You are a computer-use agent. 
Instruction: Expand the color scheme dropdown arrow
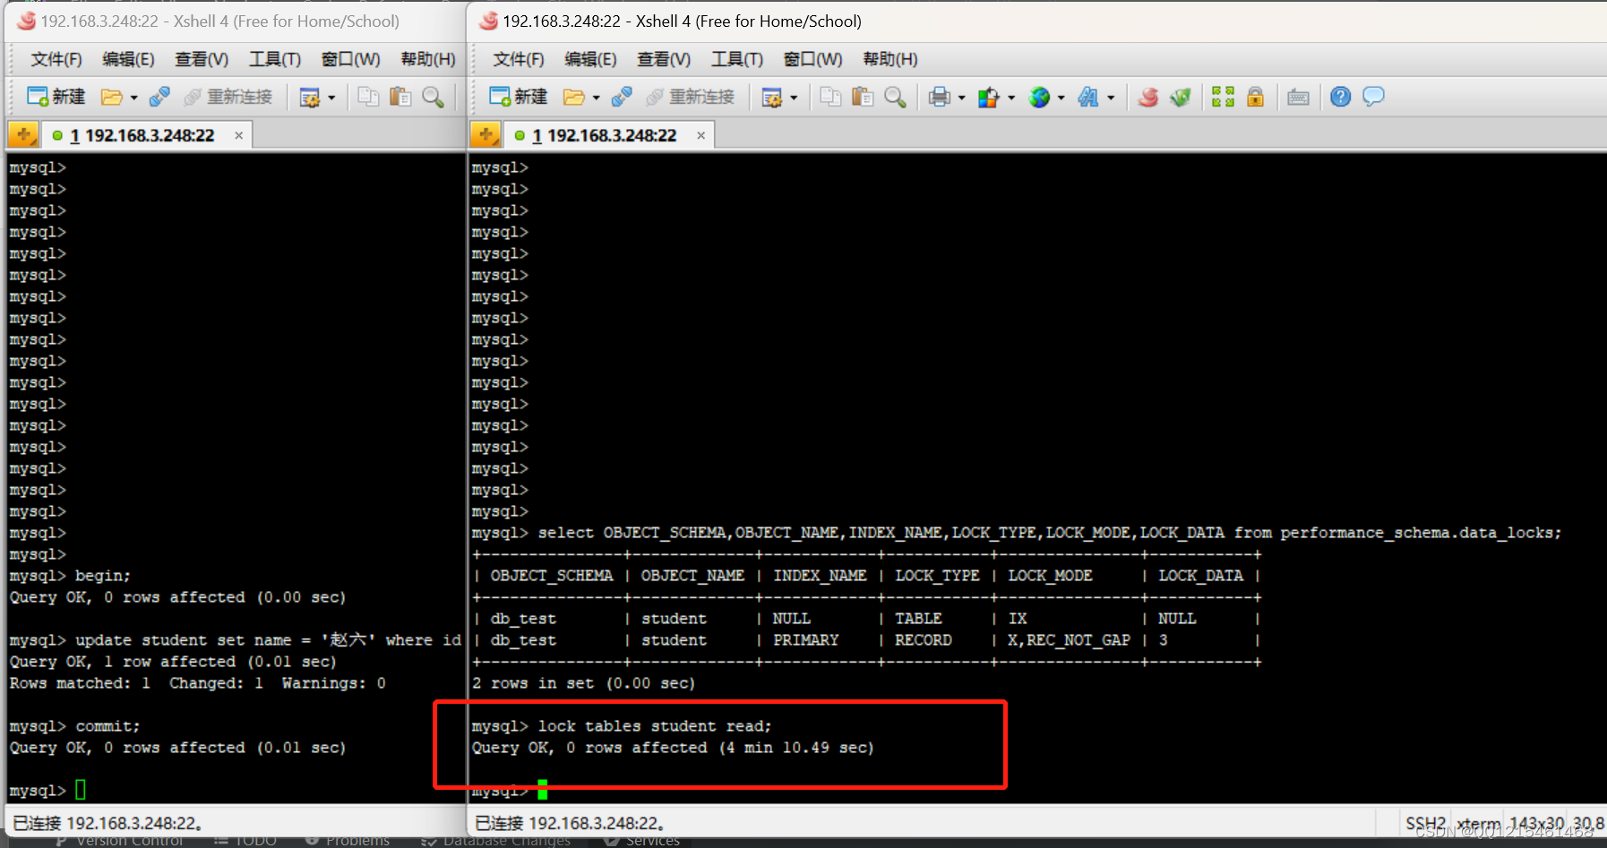1011,98
